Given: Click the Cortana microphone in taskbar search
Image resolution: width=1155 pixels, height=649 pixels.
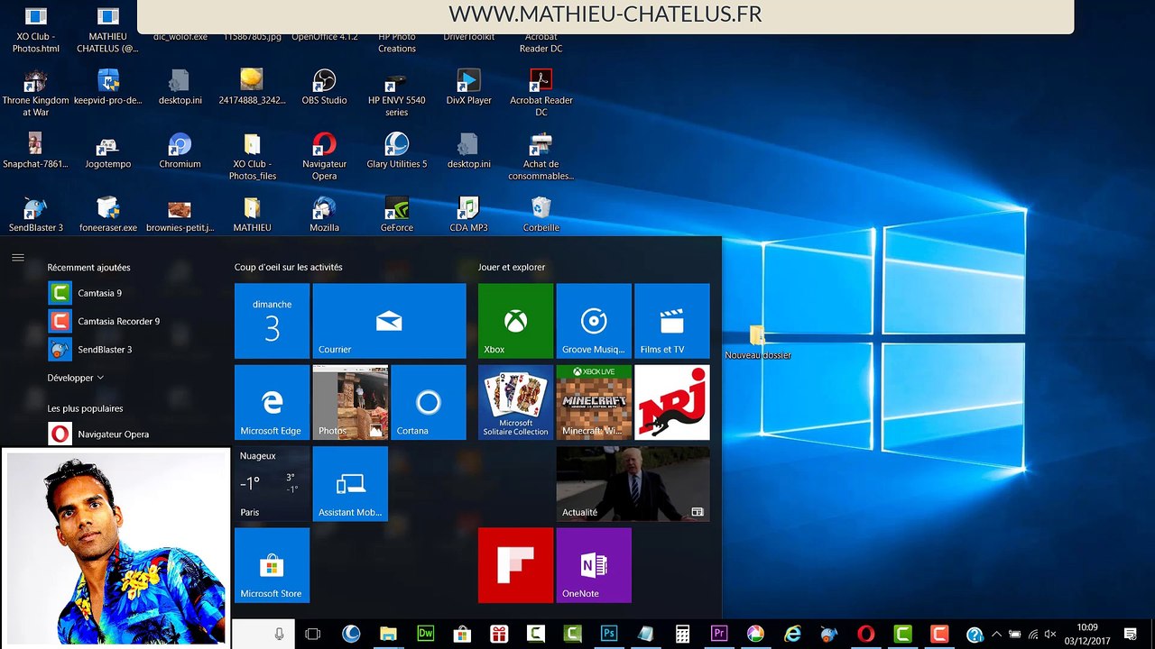Looking at the screenshot, I should [x=280, y=635].
